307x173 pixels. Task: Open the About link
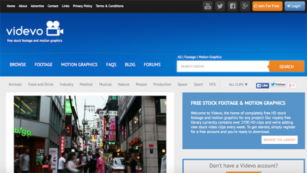point(23,6)
